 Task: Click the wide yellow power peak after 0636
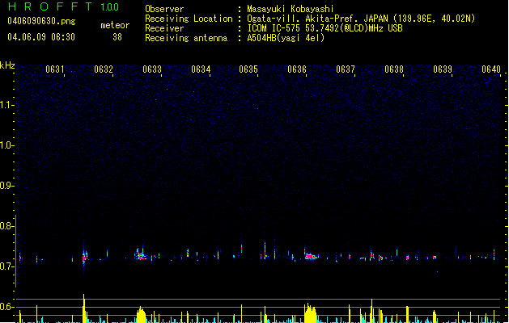310,313
